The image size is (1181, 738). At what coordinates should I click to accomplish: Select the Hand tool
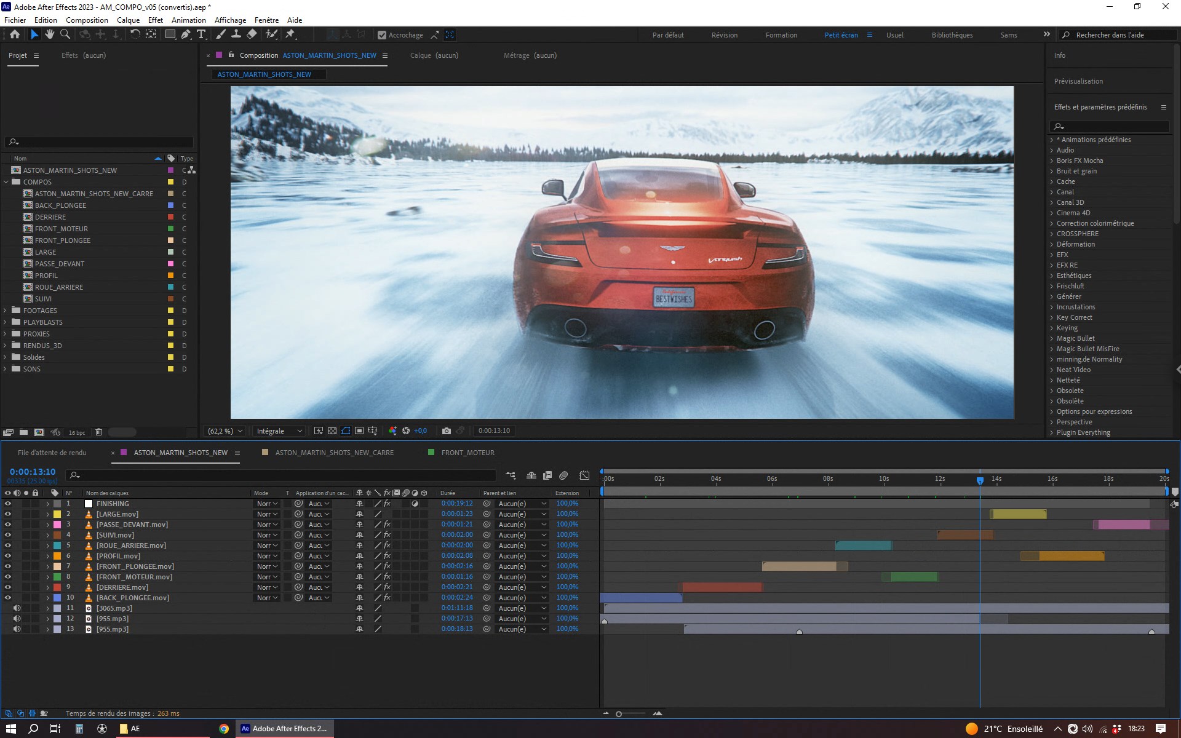point(50,34)
